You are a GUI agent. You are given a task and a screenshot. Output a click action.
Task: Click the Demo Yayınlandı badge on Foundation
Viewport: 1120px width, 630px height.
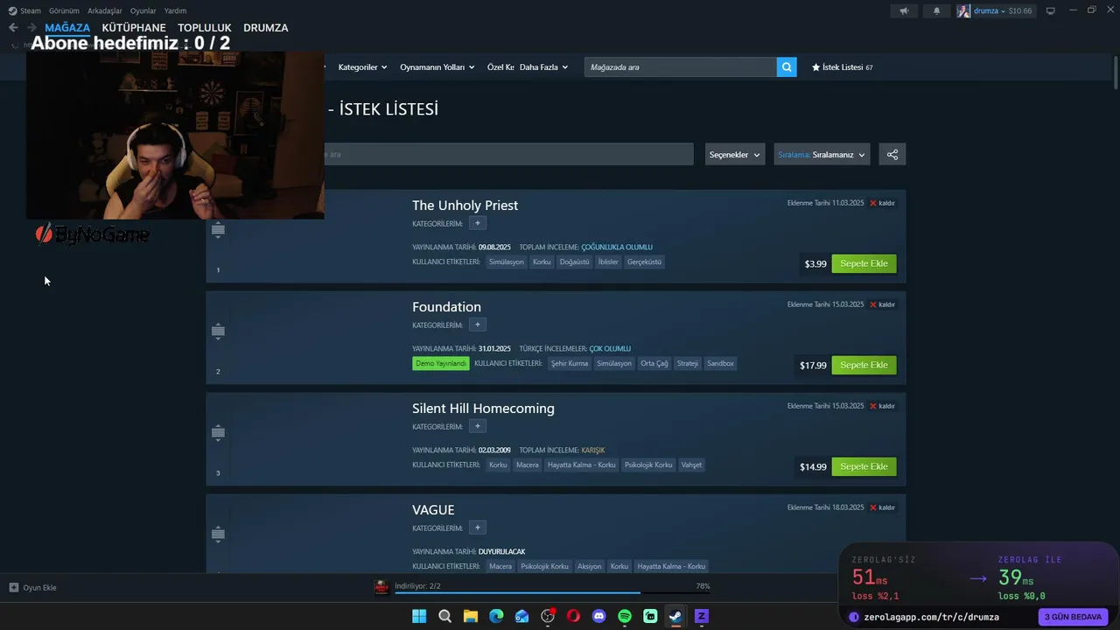point(441,363)
